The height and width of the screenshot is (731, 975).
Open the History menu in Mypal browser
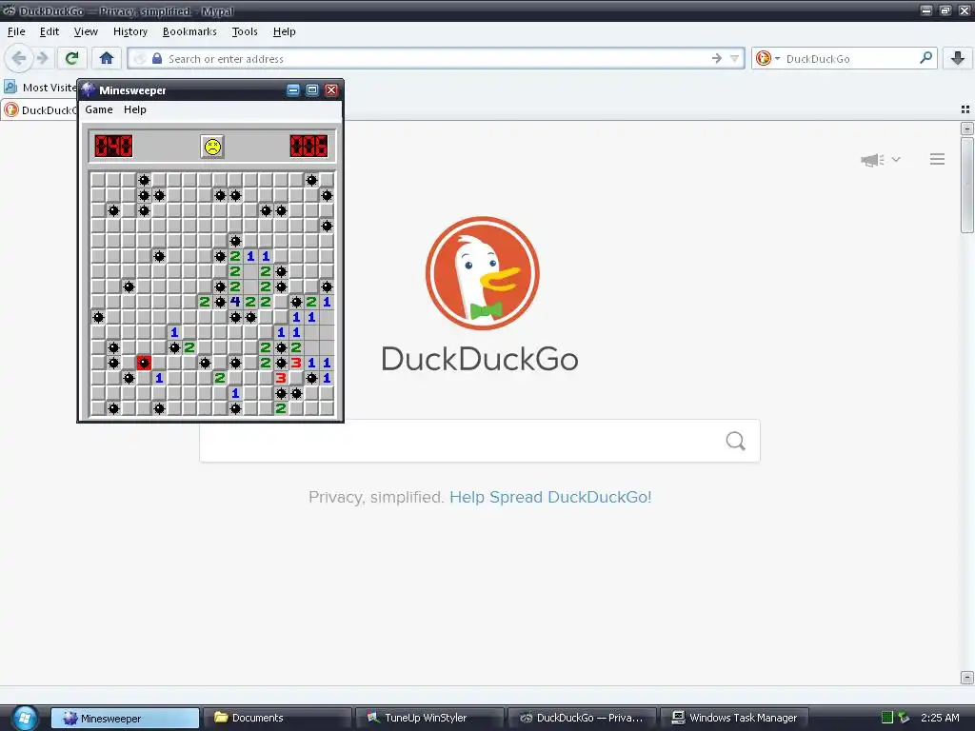pyautogui.click(x=129, y=31)
